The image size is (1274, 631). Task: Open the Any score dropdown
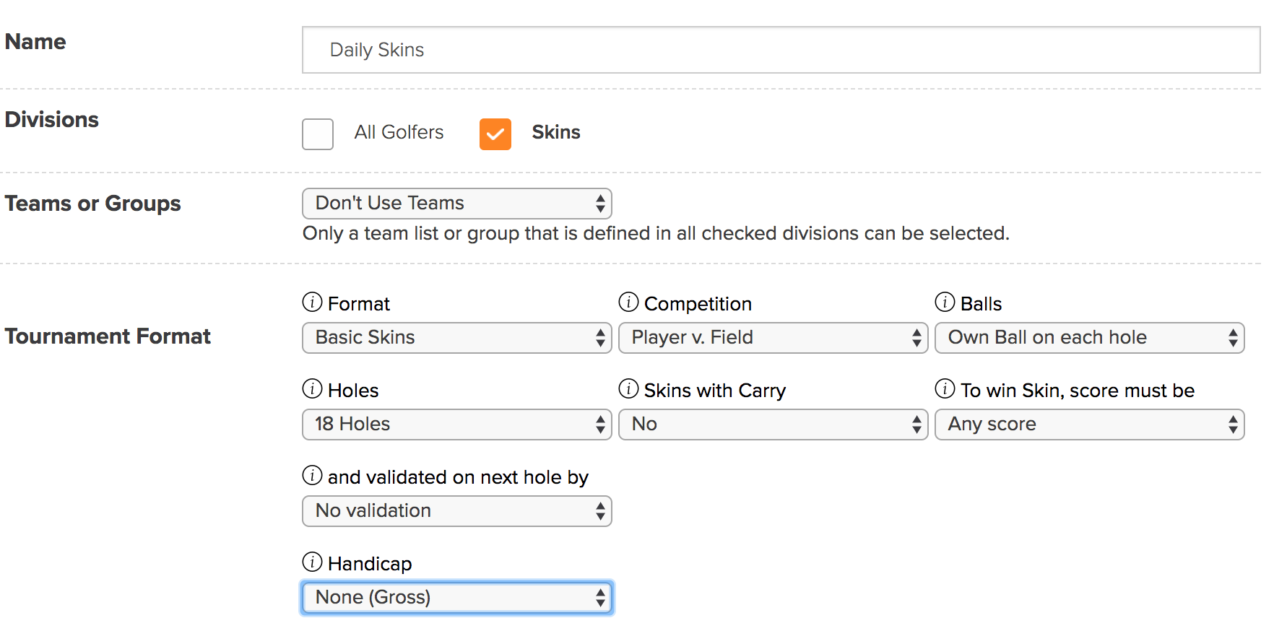(x=1089, y=425)
